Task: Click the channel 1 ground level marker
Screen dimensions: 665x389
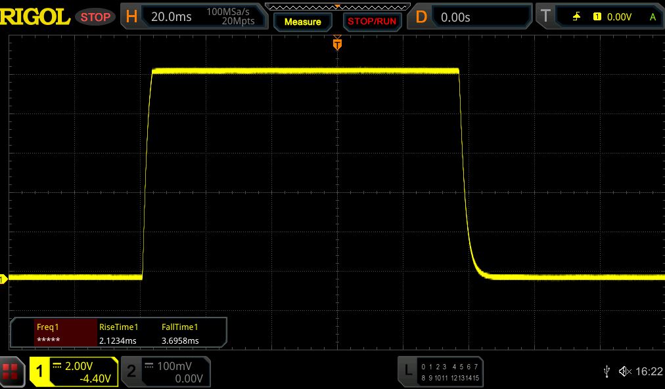Action: tap(3, 279)
